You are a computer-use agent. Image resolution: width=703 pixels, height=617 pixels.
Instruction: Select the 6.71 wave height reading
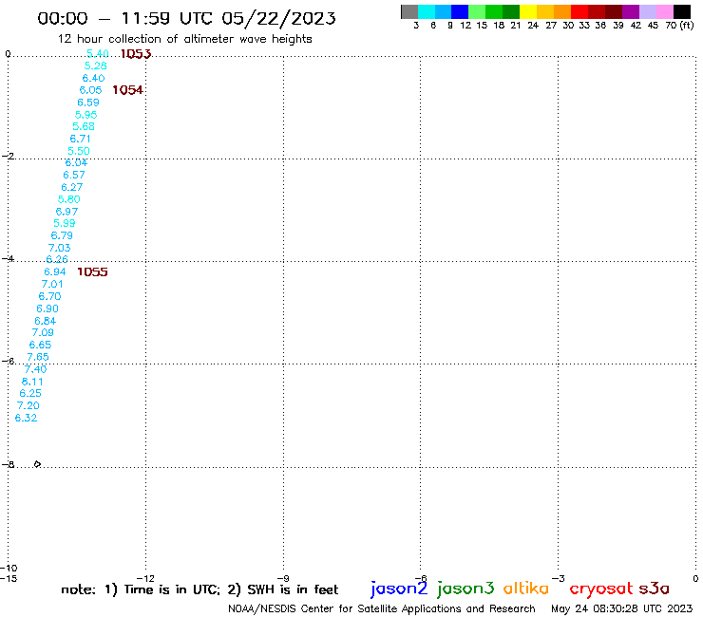click(80, 139)
